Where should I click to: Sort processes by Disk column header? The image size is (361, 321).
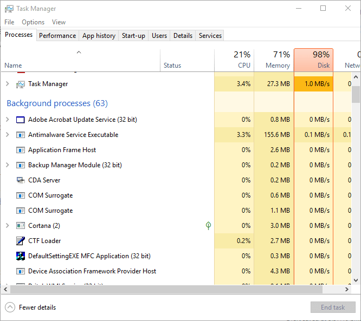click(x=314, y=60)
